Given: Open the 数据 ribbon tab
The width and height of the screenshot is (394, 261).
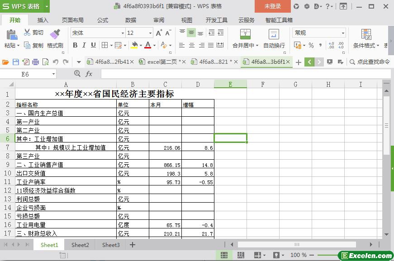Looking at the screenshot, I should click(131, 20).
